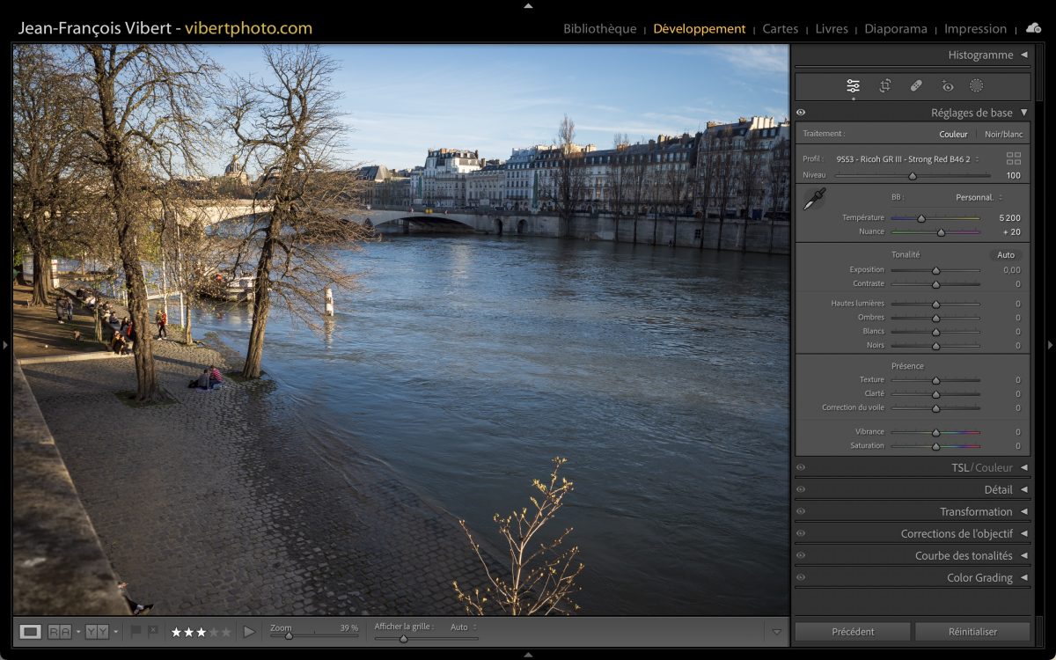The width and height of the screenshot is (1056, 660).
Task: Select the Red eye correction tool
Action: coord(947,86)
